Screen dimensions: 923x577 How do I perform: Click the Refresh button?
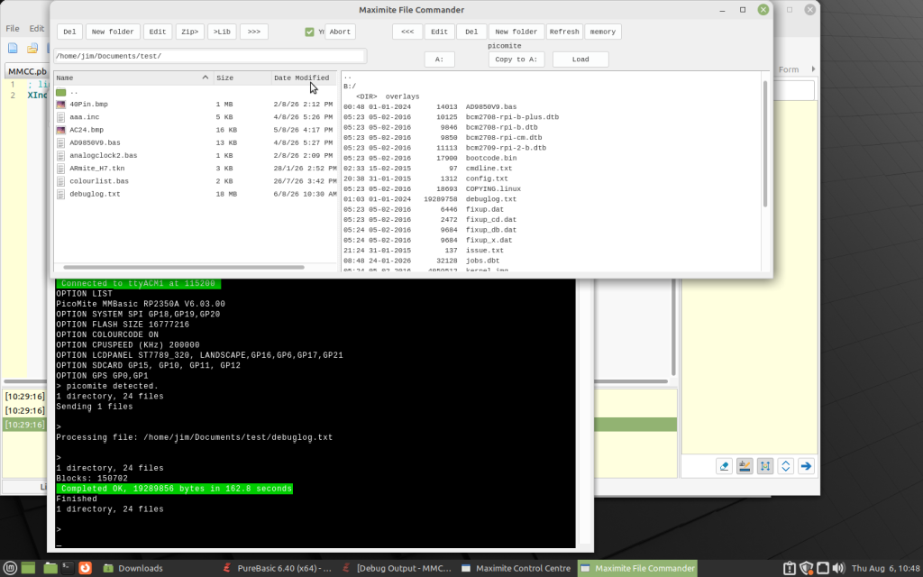pos(564,32)
